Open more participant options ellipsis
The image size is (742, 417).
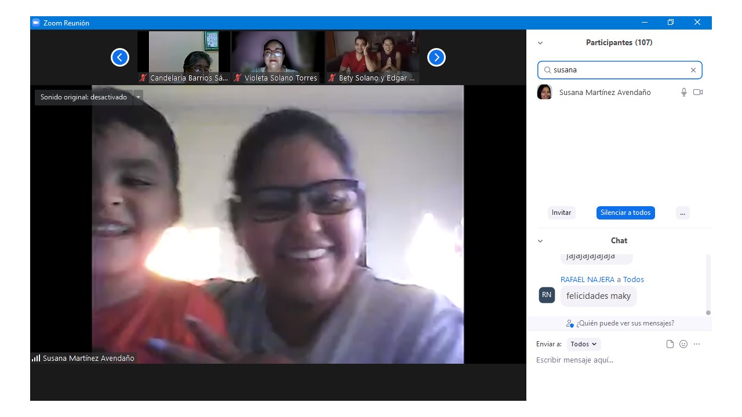tap(682, 213)
